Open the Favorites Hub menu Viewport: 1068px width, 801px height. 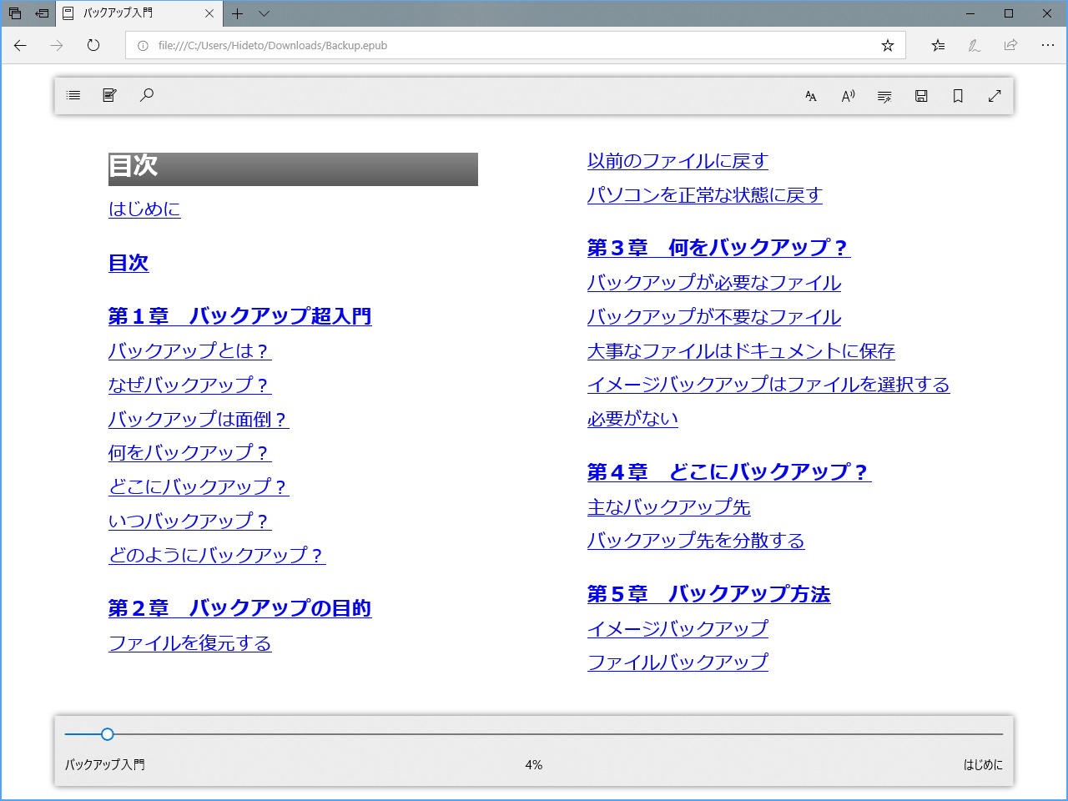click(x=937, y=45)
